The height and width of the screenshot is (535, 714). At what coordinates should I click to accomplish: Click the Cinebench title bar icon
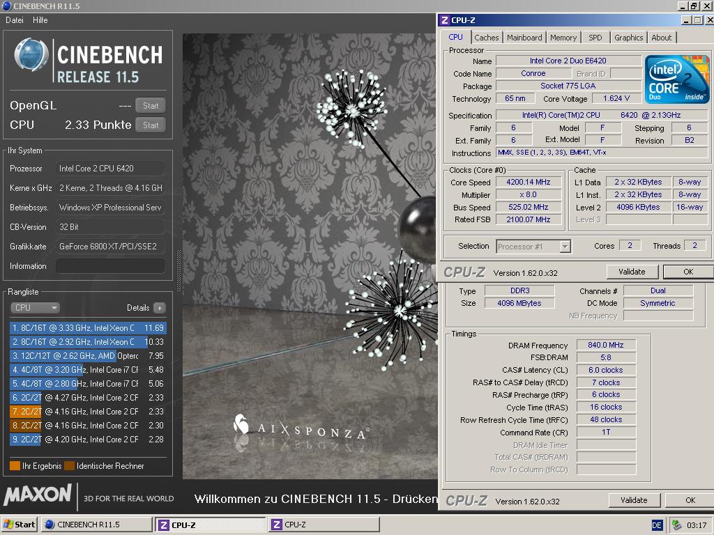click(6, 6)
